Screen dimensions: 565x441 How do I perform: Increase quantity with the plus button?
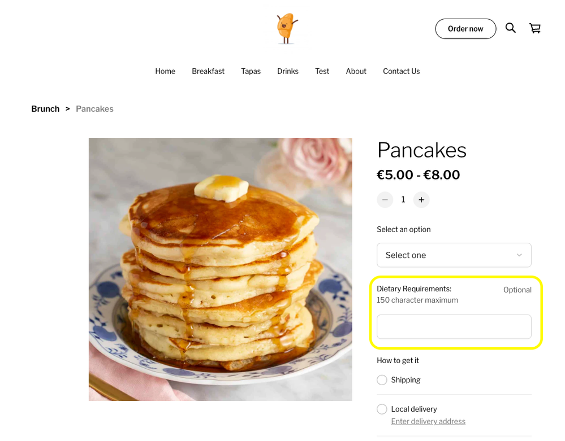pyautogui.click(x=421, y=199)
